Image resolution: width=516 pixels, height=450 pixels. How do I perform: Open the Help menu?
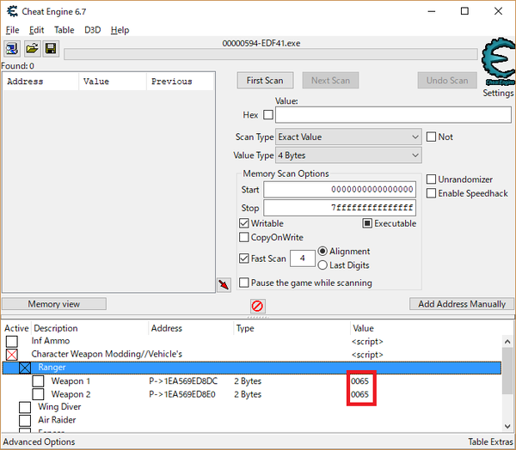[120, 30]
